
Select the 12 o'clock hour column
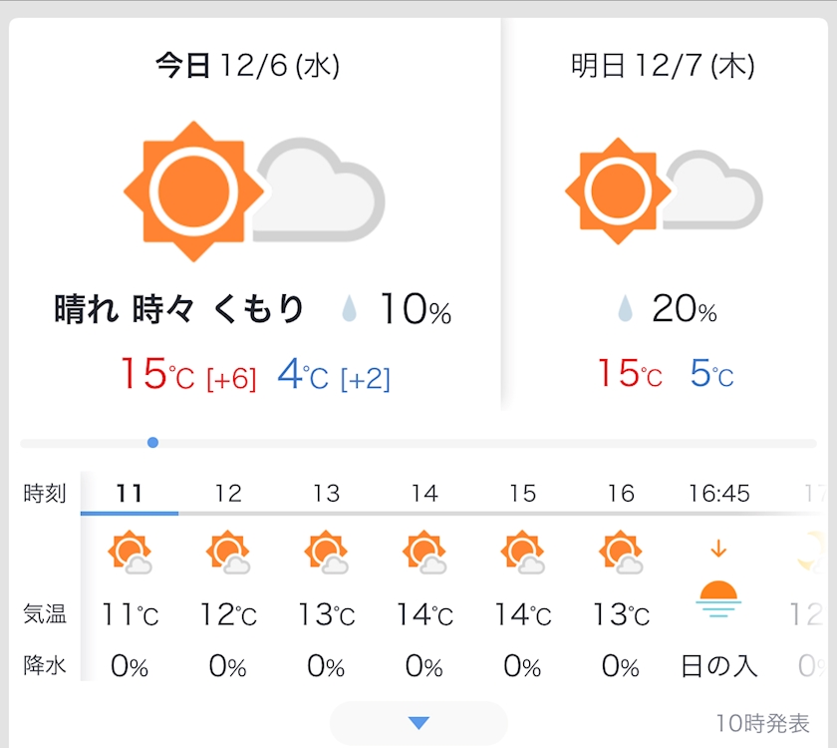(x=228, y=493)
